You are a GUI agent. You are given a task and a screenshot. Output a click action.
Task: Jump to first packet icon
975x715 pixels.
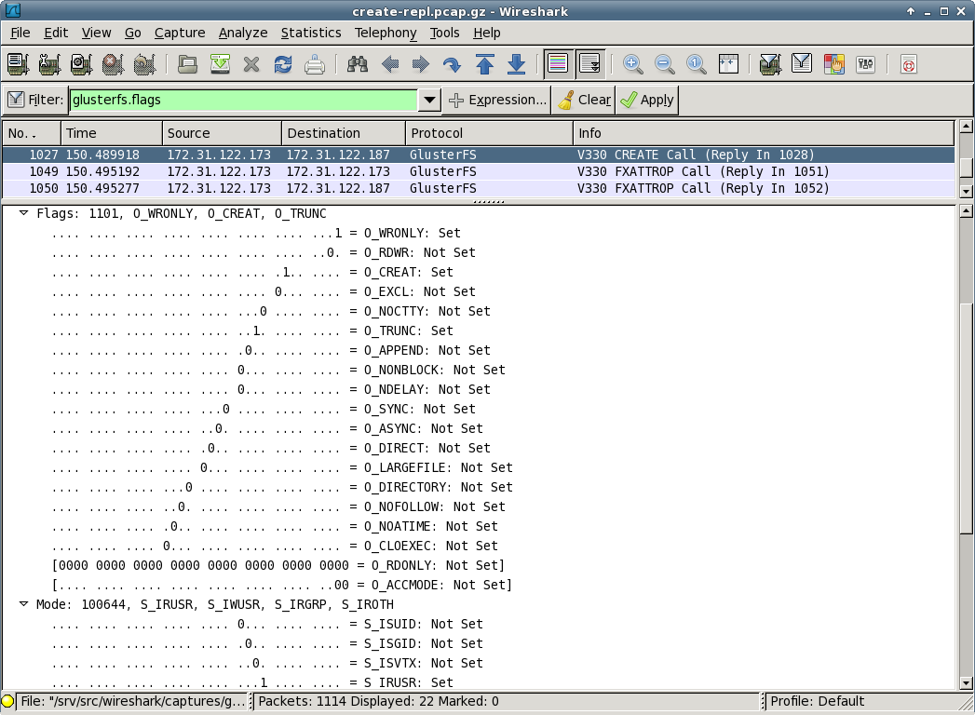tap(485, 64)
